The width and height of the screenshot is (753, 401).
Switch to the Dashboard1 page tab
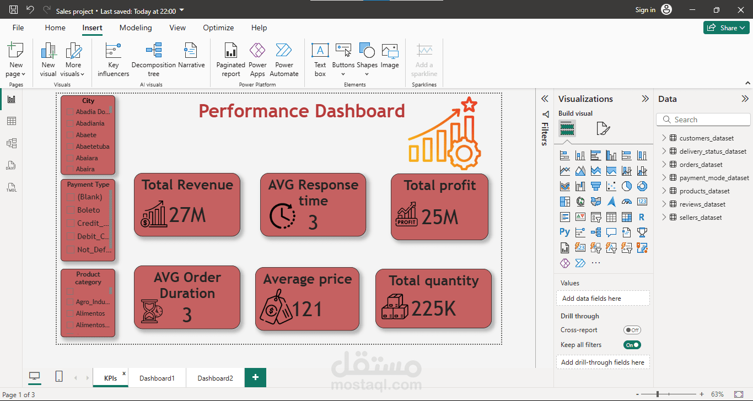tap(157, 378)
